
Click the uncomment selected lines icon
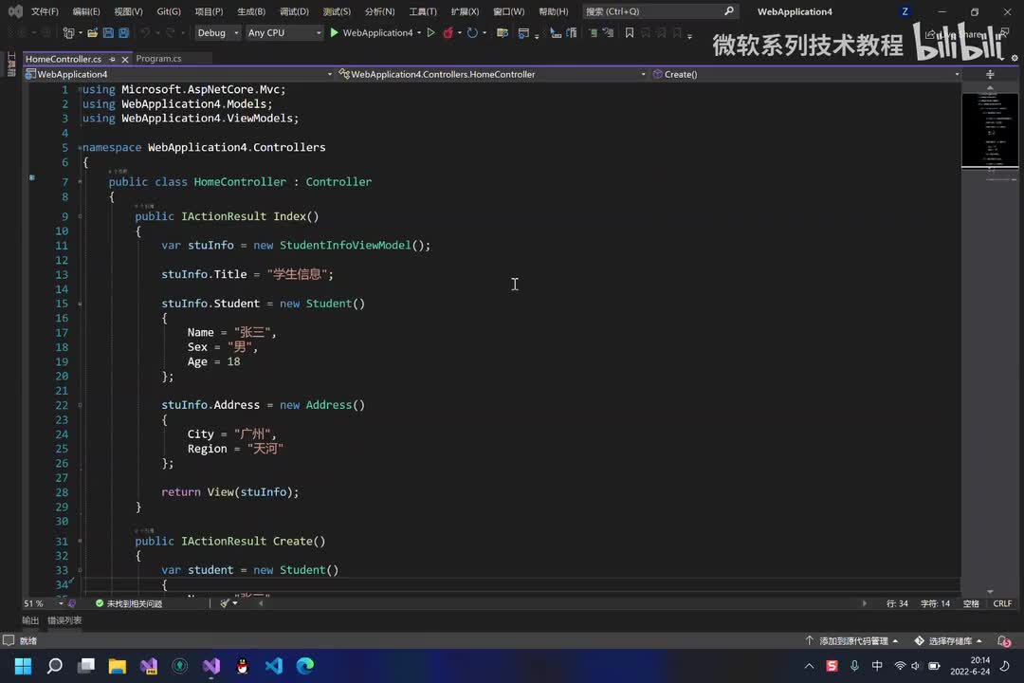[609, 32]
